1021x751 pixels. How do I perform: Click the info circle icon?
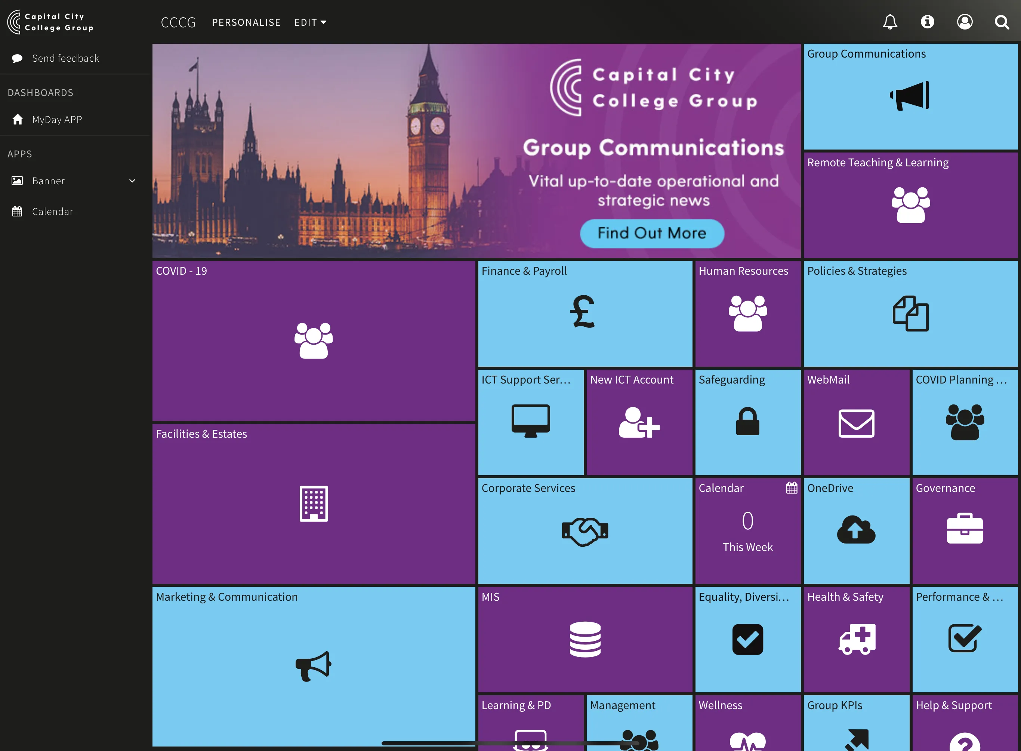pyautogui.click(x=927, y=22)
